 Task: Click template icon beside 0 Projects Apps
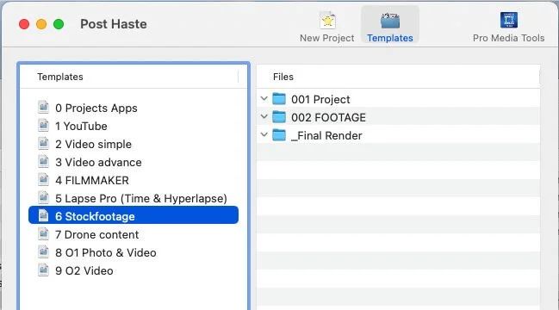click(x=43, y=107)
